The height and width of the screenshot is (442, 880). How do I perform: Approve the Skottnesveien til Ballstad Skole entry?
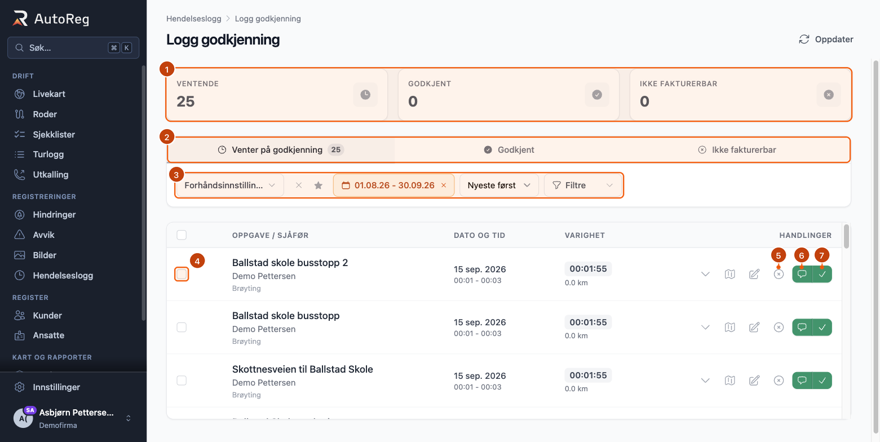[x=822, y=381]
